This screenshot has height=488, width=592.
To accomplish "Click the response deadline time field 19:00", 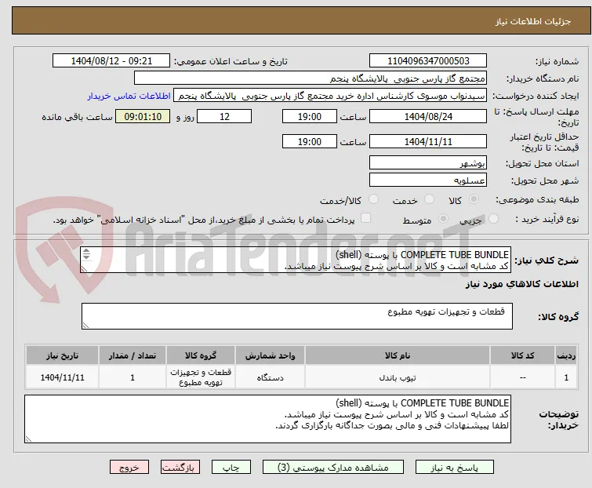I will (x=309, y=116).
